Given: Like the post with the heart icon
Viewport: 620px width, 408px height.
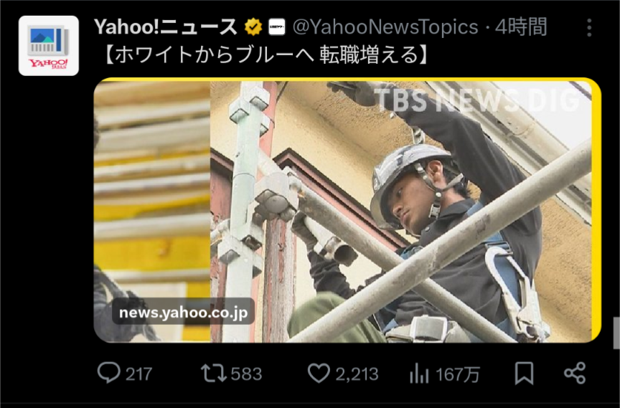Looking at the screenshot, I should coord(319,374).
